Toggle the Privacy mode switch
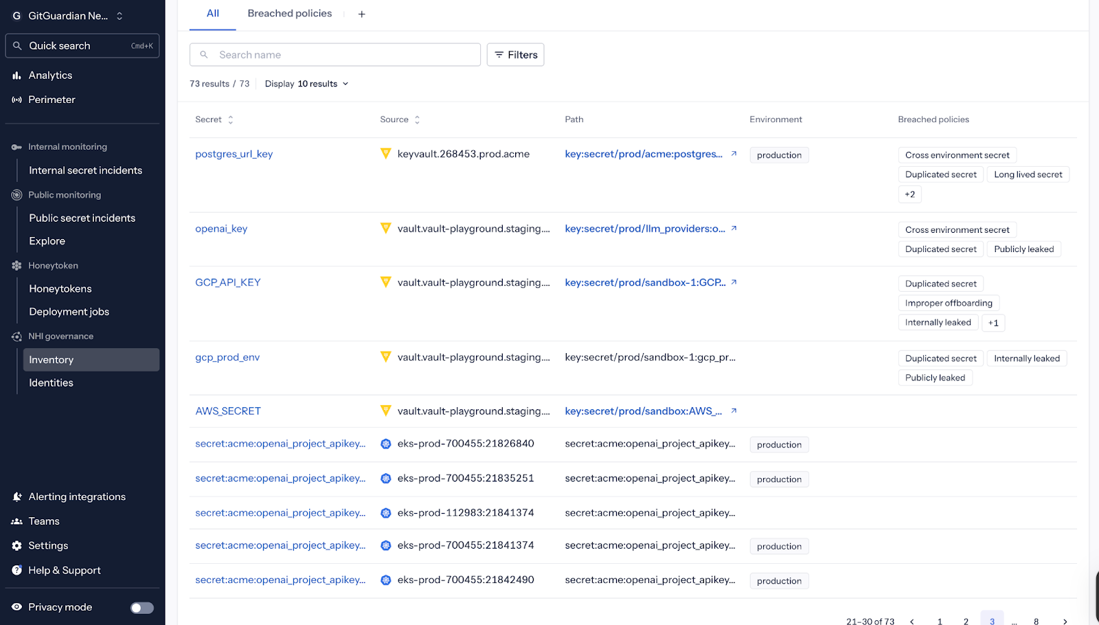Screen dimensions: 1099x625 142,608
